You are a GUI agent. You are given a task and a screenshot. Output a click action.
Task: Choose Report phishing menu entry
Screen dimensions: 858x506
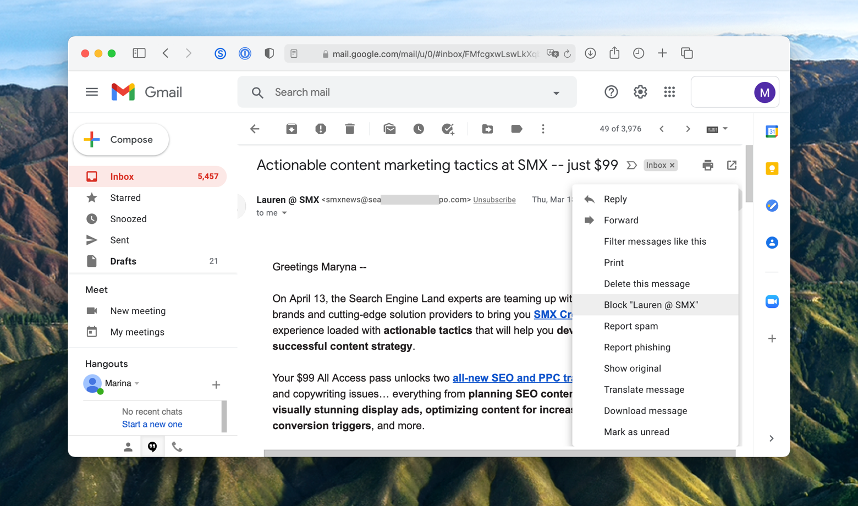655,347
